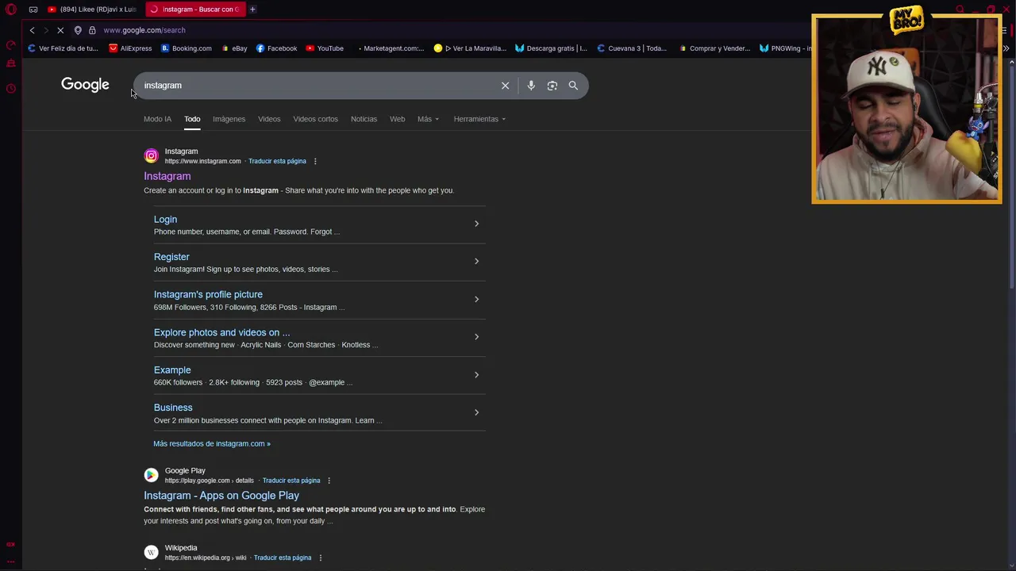
Task: Open Instagram - Apps on Google Play
Action: 221,496
